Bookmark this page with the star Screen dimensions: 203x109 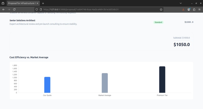(x=161, y=10)
